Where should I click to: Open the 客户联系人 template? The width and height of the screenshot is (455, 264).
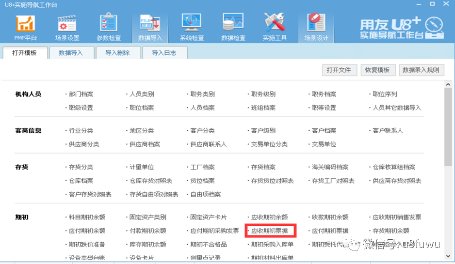click(388, 131)
